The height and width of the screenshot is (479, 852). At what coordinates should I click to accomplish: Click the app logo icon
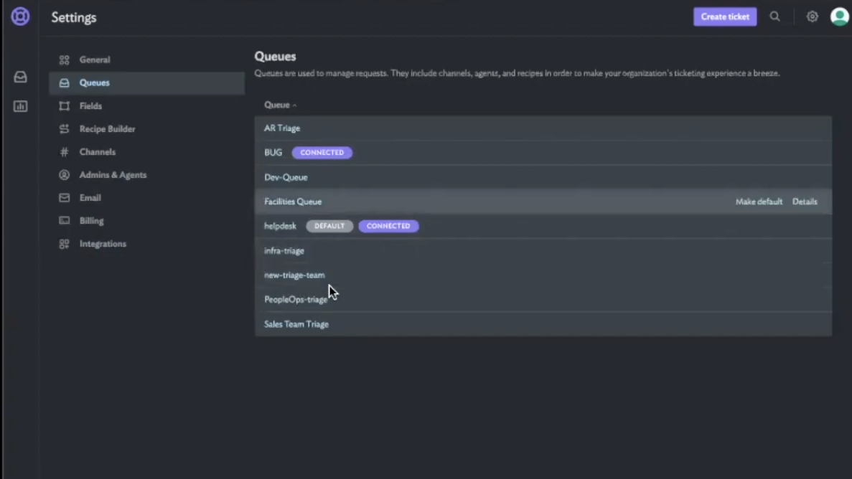click(20, 16)
